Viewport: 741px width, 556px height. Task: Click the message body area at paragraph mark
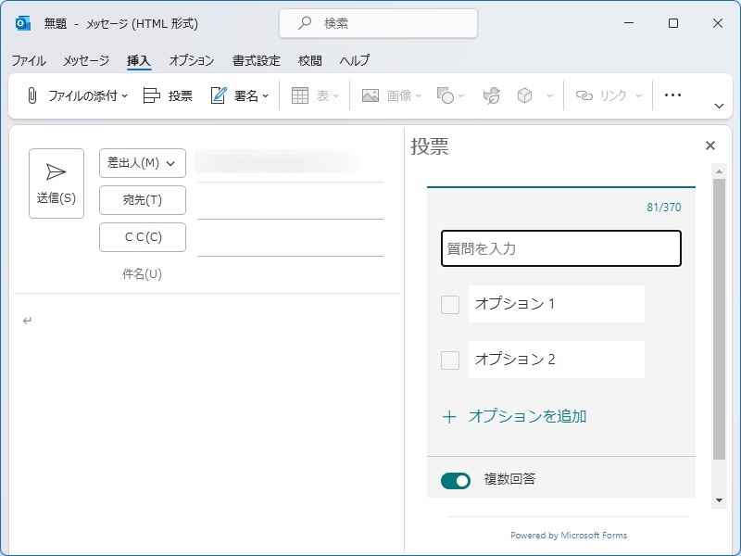point(28,321)
